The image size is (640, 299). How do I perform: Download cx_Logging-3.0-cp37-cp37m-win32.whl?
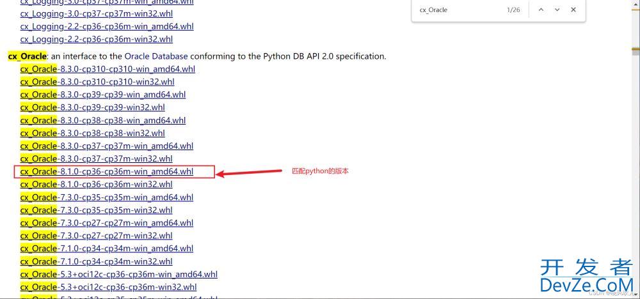pos(97,13)
